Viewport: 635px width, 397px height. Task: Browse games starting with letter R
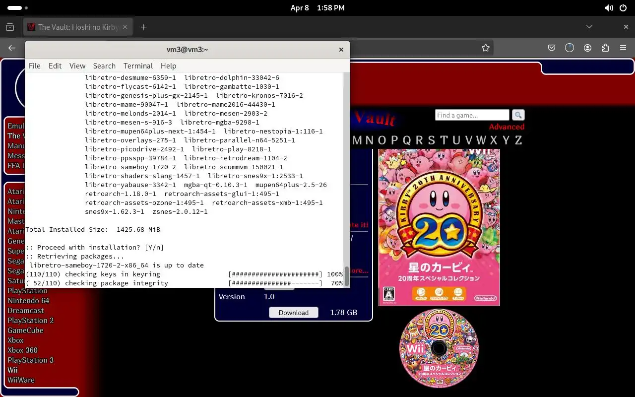(x=420, y=140)
